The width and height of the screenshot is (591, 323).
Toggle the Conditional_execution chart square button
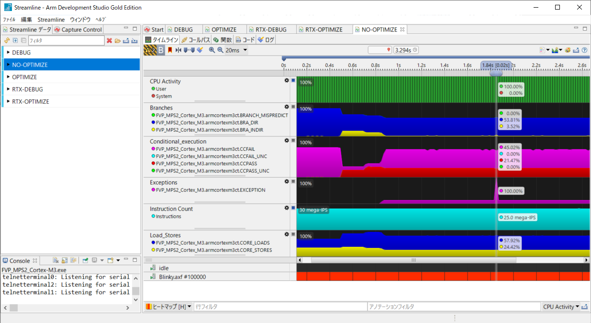[293, 140]
